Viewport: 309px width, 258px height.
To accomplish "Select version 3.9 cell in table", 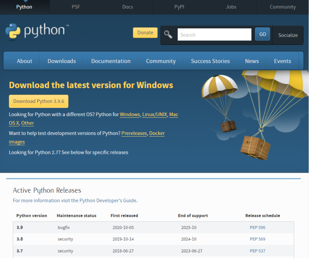I will tap(20, 228).
